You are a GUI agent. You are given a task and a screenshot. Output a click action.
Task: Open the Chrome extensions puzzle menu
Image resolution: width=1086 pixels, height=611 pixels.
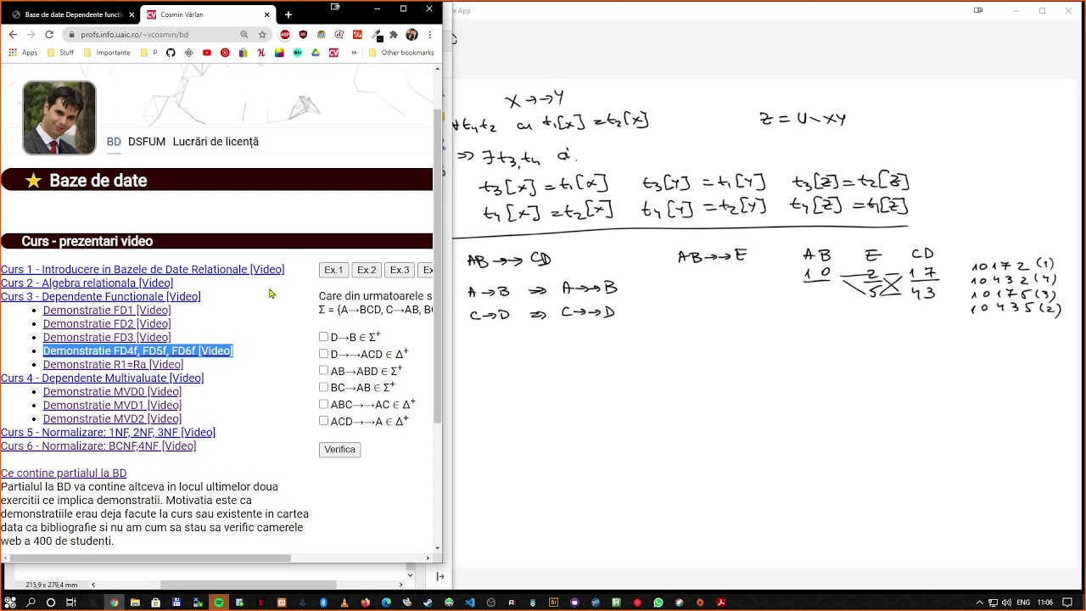[394, 35]
